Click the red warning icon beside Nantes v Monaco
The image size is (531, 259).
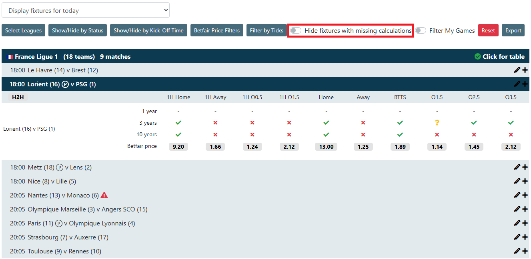[x=104, y=195]
